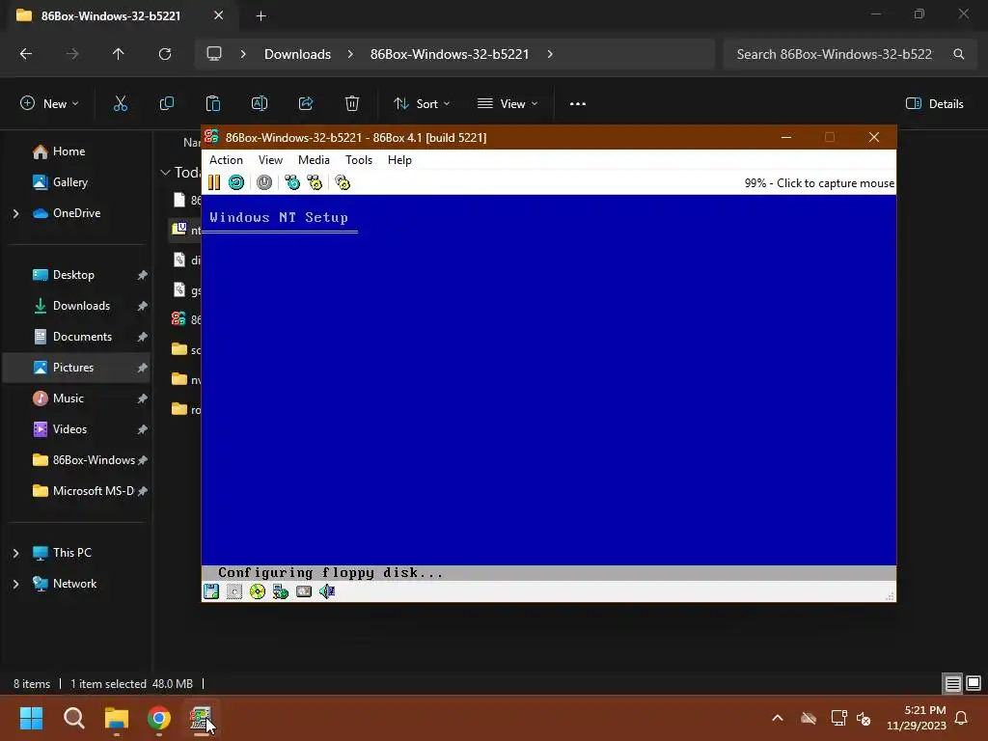Hard reset the emulated machine
This screenshot has width=988, height=741.
pyautogui.click(x=236, y=182)
